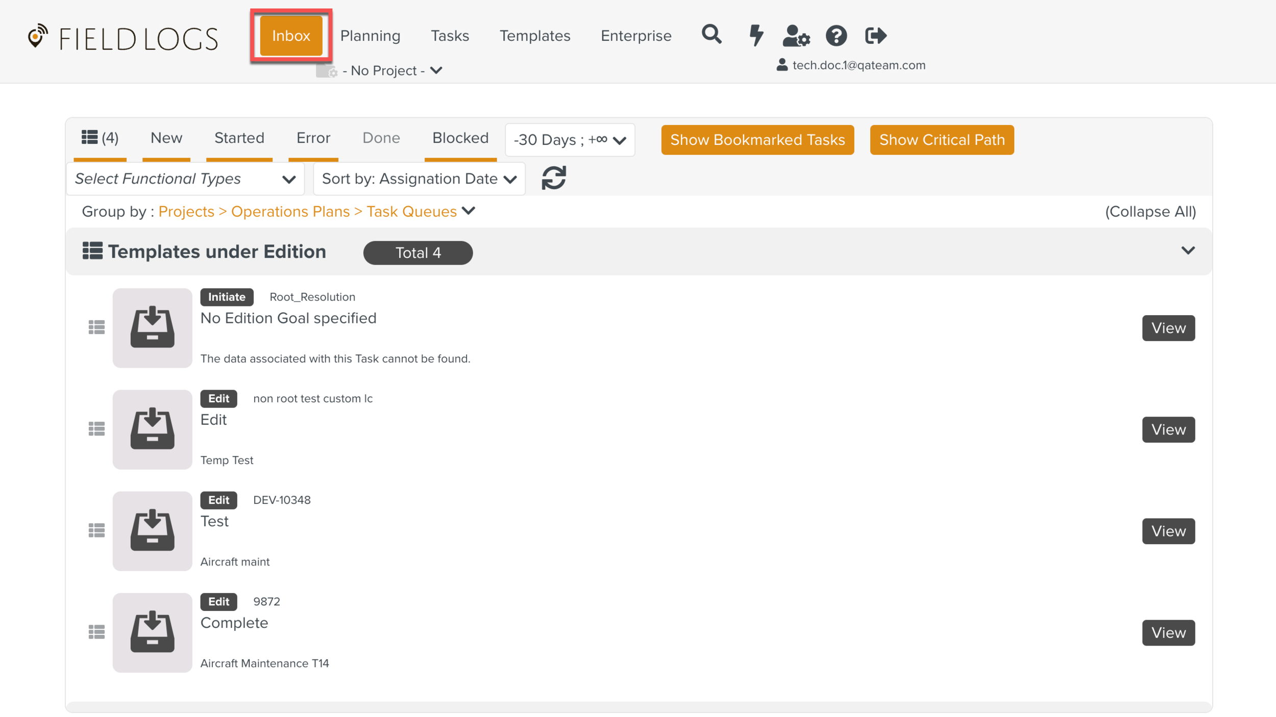This screenshot has width=1276, height=717.
Task: Click the inbox tray icon for Root_Resolution task
Action: (x=152, y=328)
